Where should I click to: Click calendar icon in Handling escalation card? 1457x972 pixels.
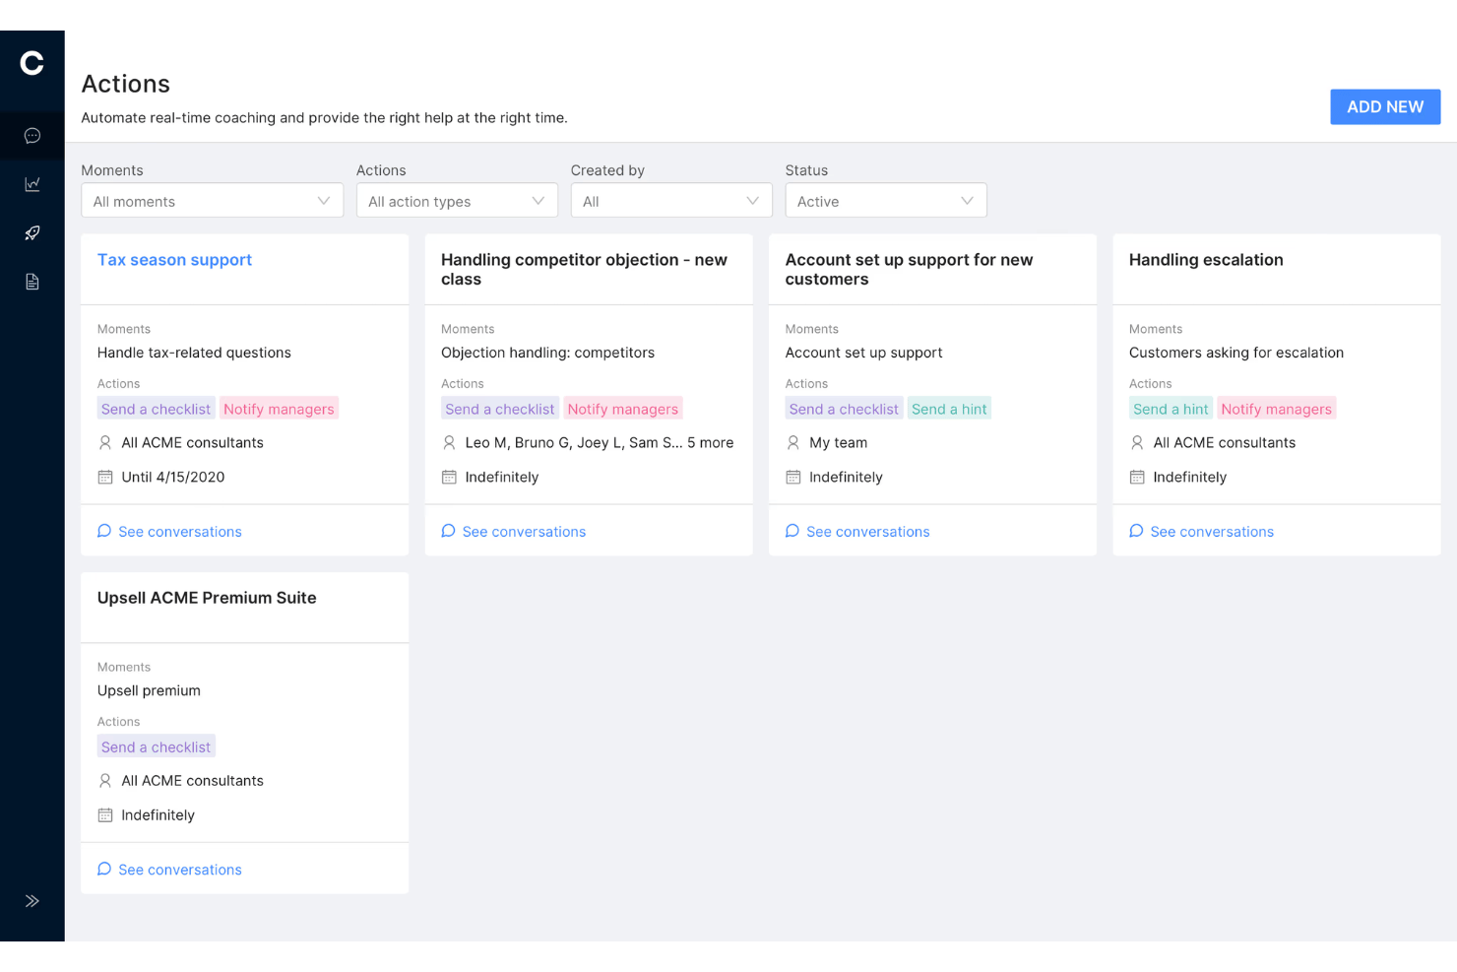[x=1137, y=477]
